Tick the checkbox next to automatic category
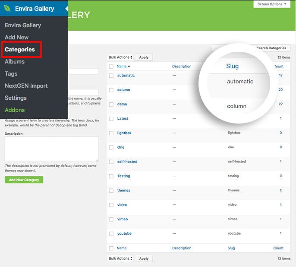This screenshot has height=267, width=296. [111, 76]
